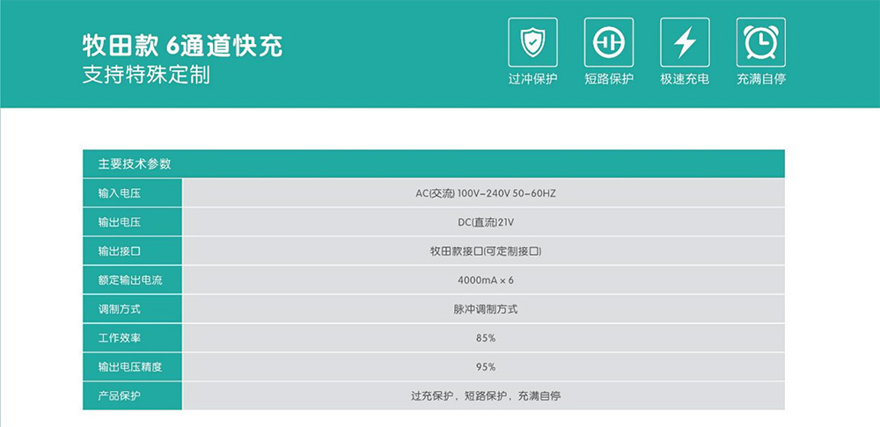
Task: Click the 极速充电 label
Action: 685,79
